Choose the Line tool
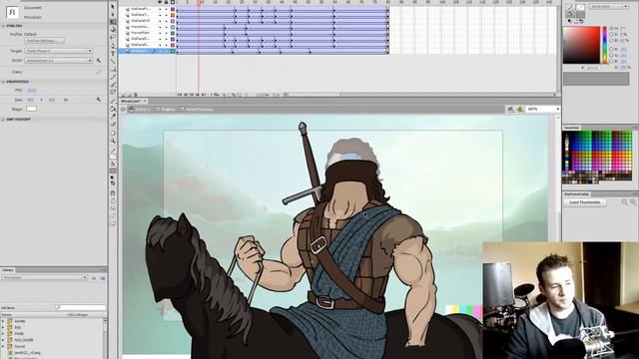 pos(113,61)
